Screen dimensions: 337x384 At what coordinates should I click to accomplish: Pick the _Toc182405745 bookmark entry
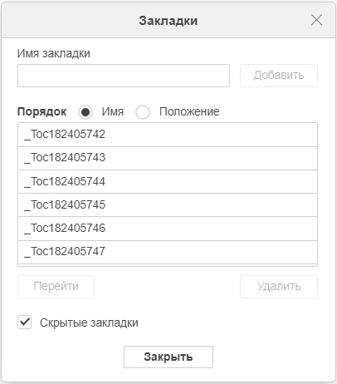pyautogui.click(x=168, y=205)
